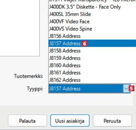Choose J8156 Address from the list
This screenshot has height=130, width=136.
[92, 36]
